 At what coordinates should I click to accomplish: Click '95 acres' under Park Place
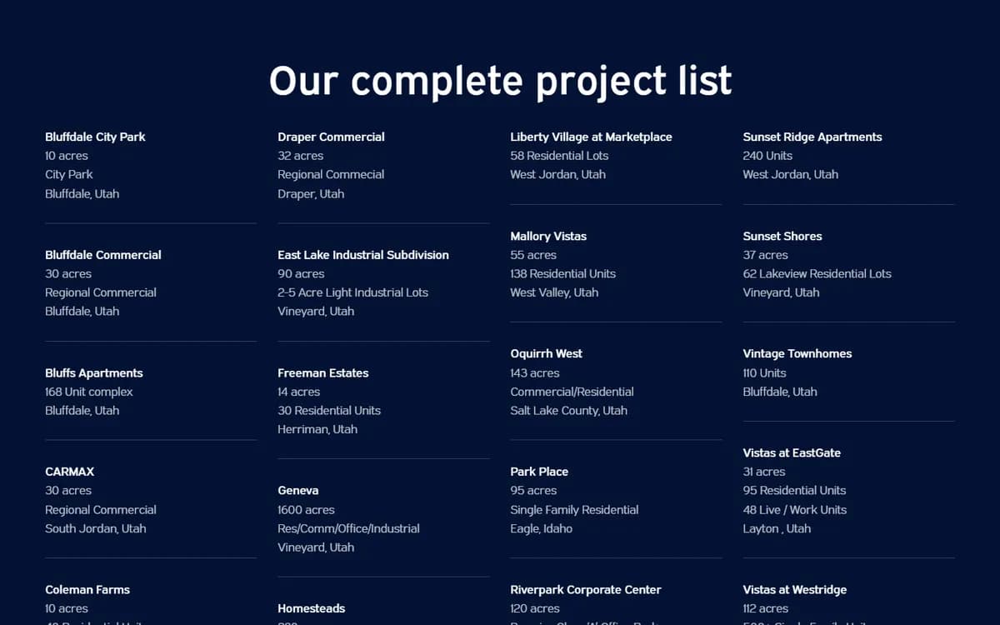coord(533,491)
